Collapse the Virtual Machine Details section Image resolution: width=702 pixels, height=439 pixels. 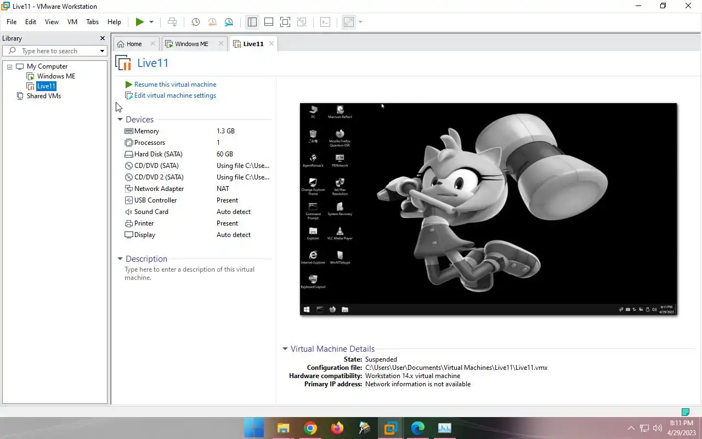(285, 349)
